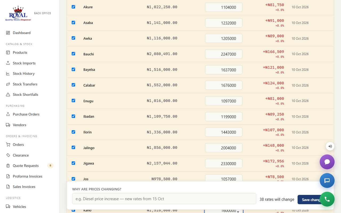Viewport: 341px width, 213px height.
Task: Click the Vehicles truck icon
Action: tap(8, 206)
